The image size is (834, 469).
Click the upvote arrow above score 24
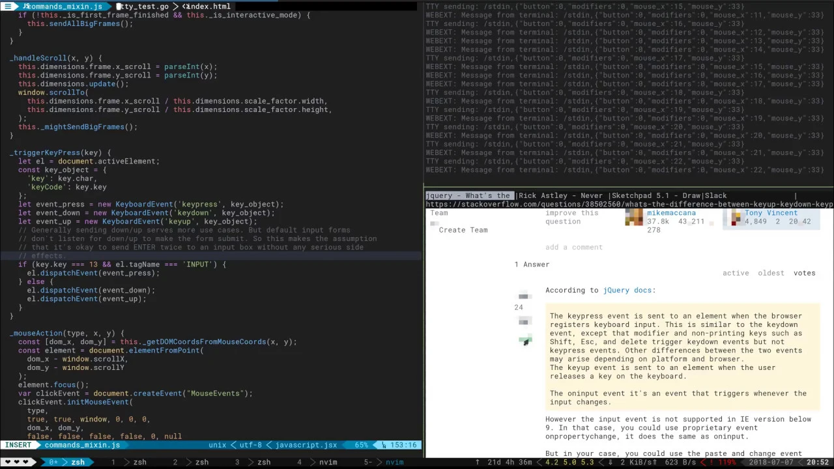click(523, 296)
